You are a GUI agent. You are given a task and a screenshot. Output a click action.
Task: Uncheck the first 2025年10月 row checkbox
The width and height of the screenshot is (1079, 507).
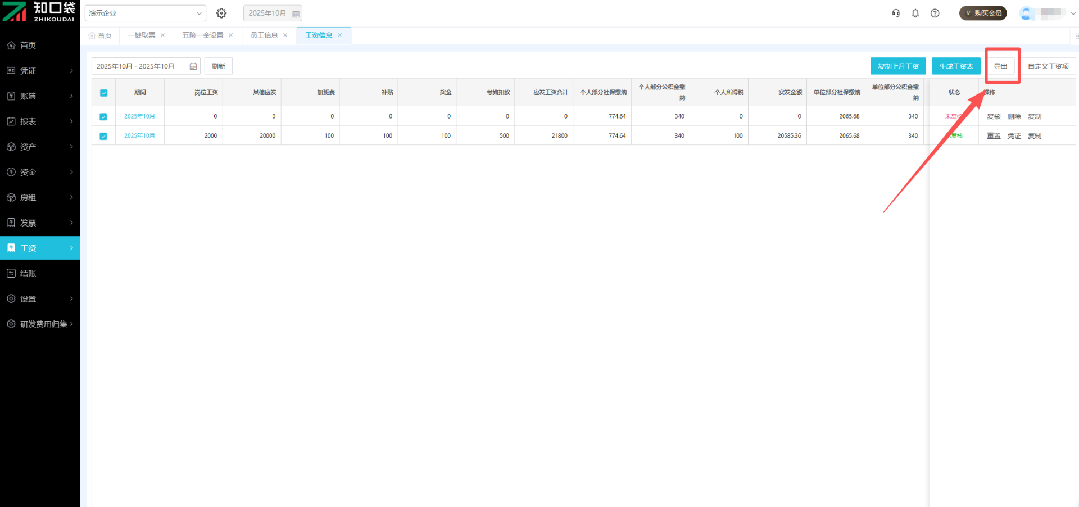pos(103,117)
